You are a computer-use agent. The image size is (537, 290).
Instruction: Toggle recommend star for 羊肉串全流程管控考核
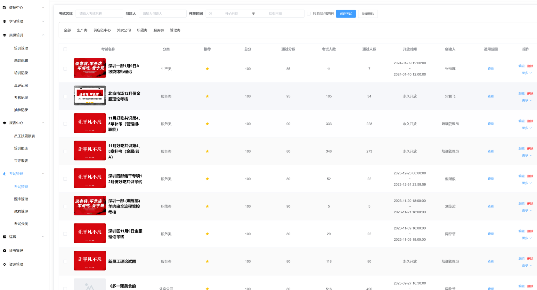207,206
